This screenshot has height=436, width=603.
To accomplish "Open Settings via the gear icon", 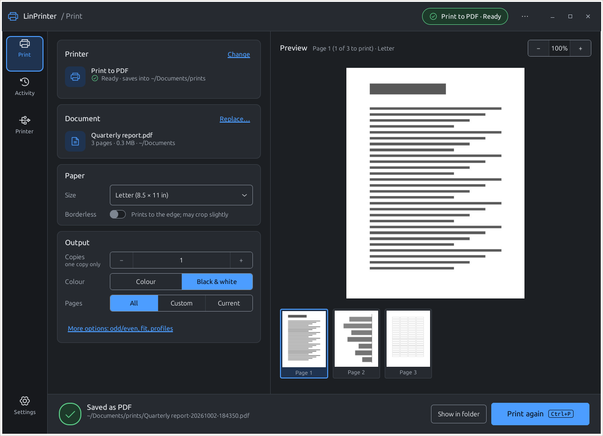I will [x=25, y=406].
